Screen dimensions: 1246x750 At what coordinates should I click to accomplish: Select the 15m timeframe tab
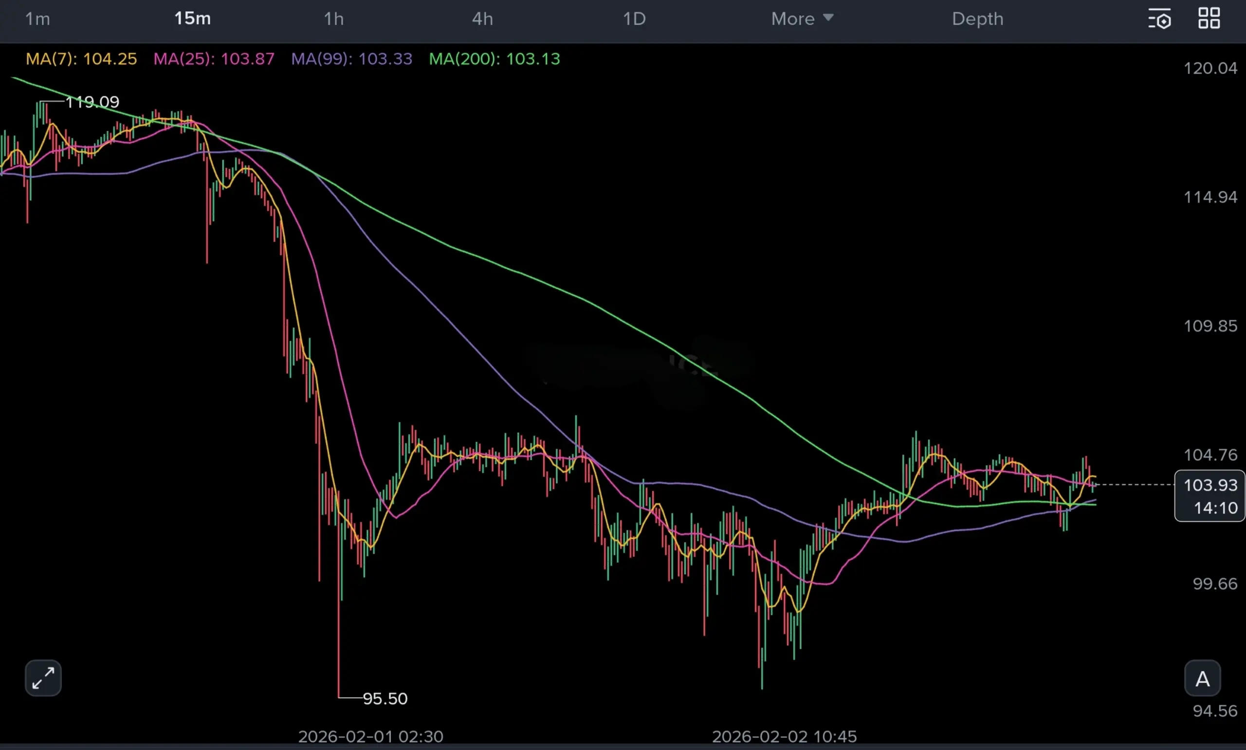click(x=192, y=18)
